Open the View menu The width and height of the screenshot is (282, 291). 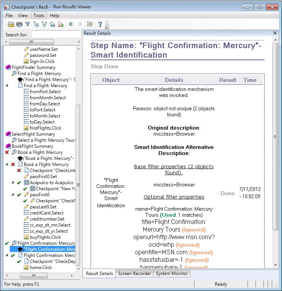[x=23, y=16]
